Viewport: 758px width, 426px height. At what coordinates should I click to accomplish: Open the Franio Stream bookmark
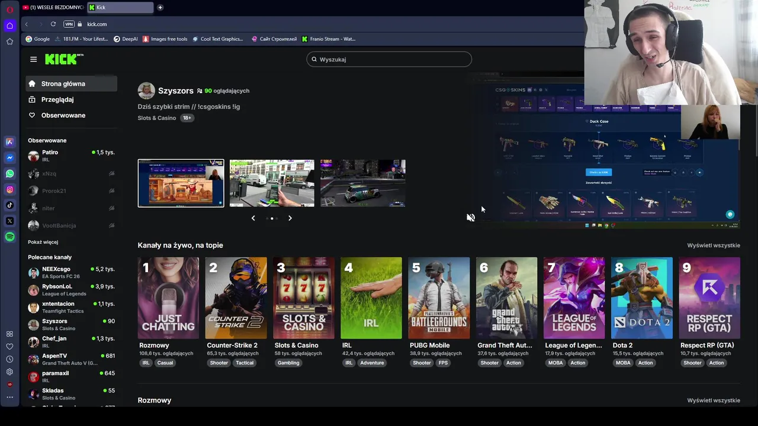coord(328,39)
